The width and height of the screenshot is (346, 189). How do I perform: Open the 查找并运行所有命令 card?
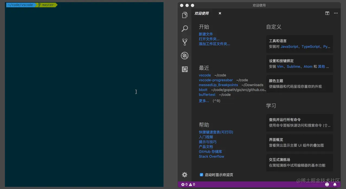[300, 123]
